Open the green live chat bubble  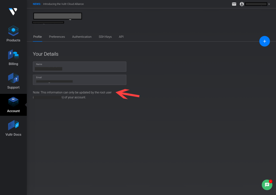267,185
